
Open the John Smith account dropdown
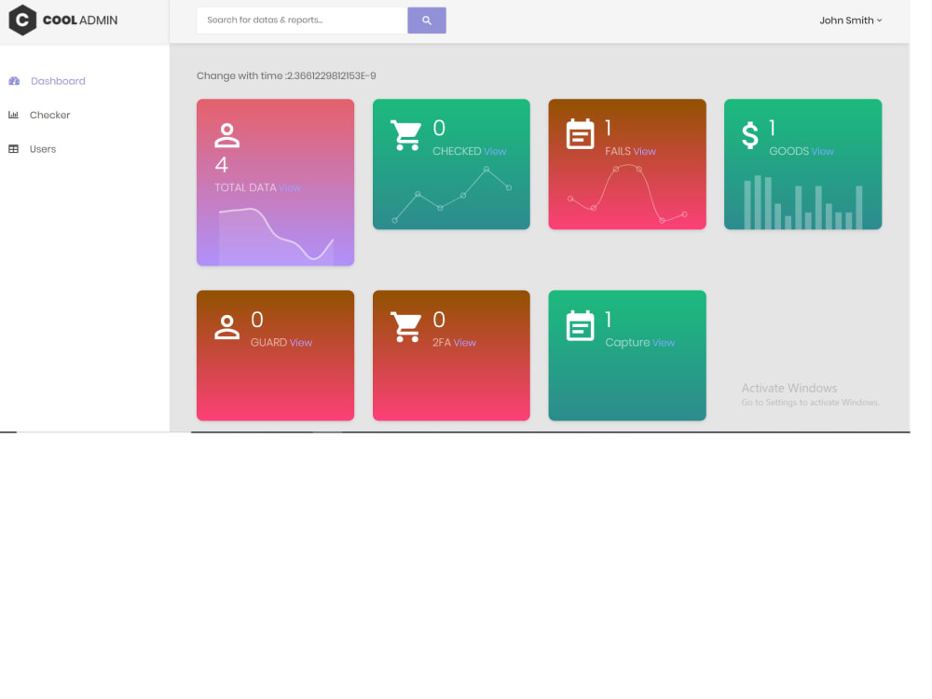849,20
